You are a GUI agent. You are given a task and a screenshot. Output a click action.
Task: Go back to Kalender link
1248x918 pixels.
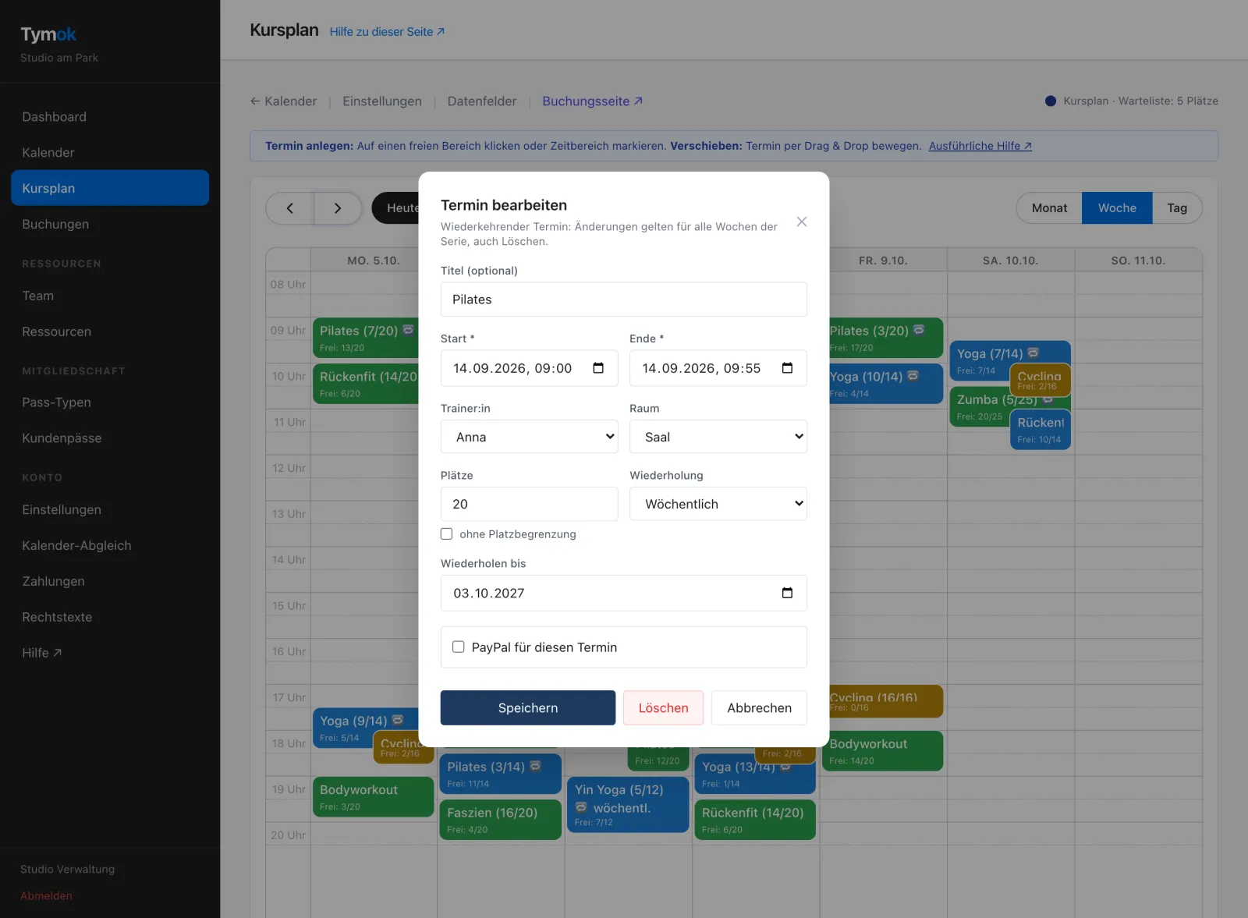[x=283, y=101]
